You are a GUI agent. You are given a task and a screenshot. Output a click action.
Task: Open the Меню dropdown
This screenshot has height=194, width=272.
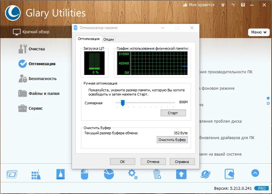259,32
